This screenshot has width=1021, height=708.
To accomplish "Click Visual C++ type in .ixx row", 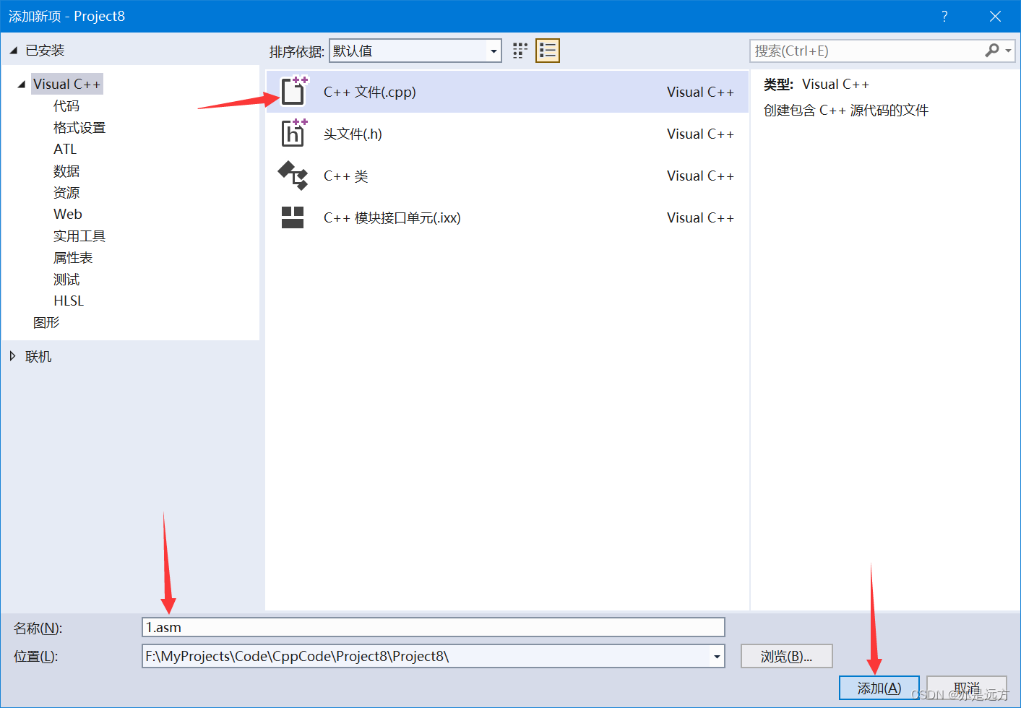I will click(700, 217).
